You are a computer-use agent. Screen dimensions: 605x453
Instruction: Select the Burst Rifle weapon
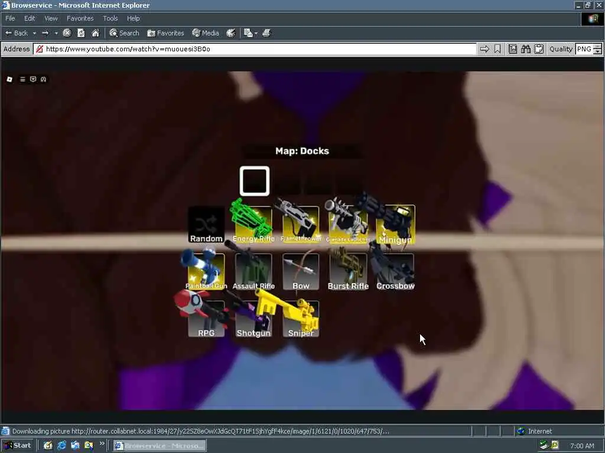point(348,272)
